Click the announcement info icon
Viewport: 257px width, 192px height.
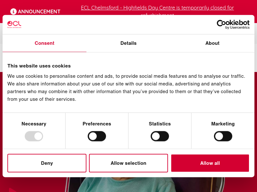(x=13, y=12)
